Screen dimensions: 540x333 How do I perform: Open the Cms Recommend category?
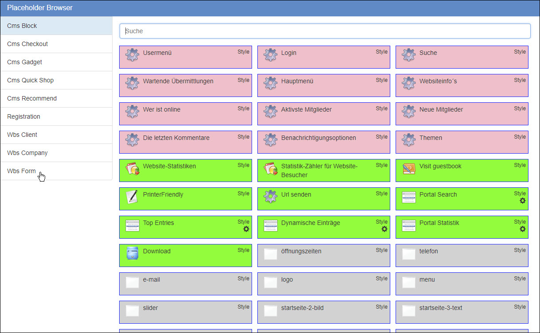coord(56,98)
